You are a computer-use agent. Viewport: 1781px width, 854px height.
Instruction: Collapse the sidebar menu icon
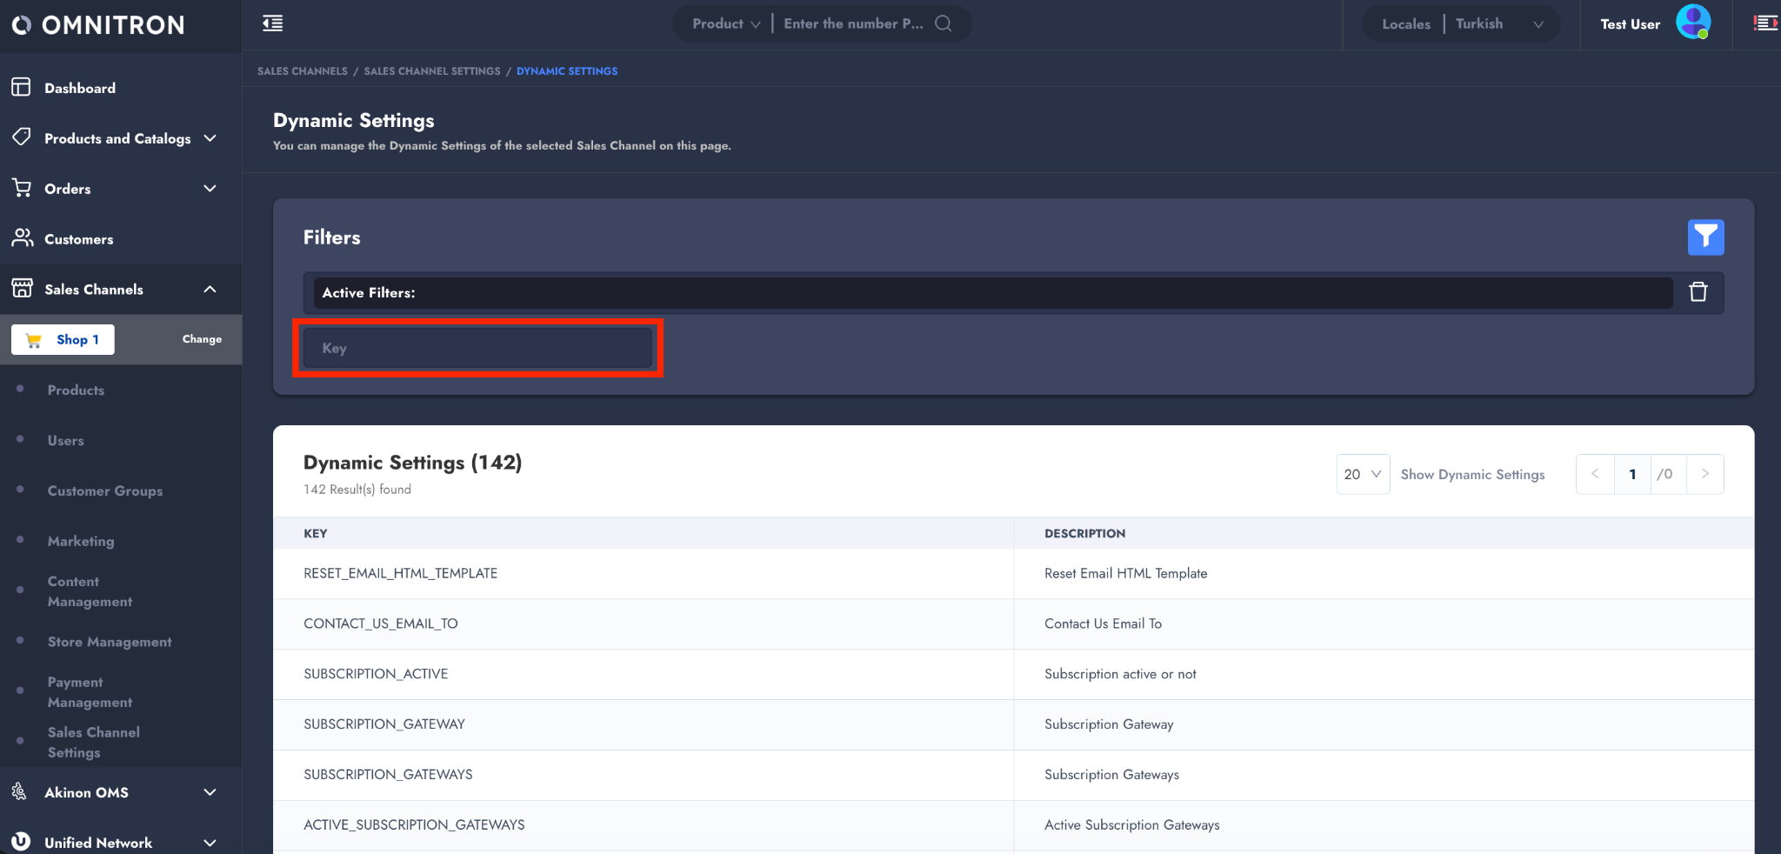pyautogui.click(x=273, y=23)
